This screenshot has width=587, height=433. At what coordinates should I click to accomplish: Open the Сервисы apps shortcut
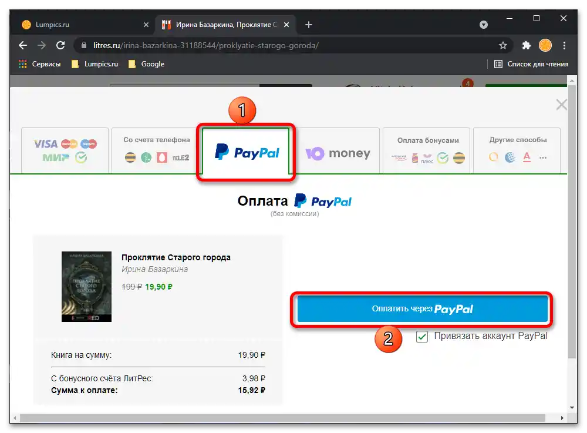pos(40,64)
